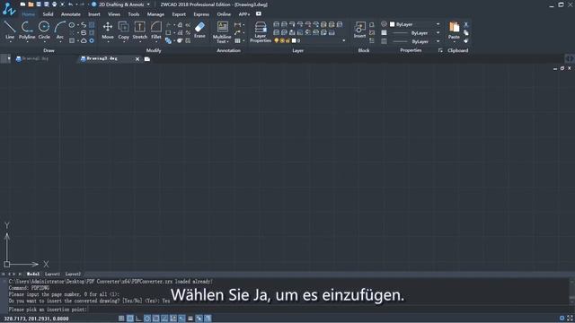Expand the Paste options arrow
The height and width of the screenshot is (323, 575).
(454, 41)
